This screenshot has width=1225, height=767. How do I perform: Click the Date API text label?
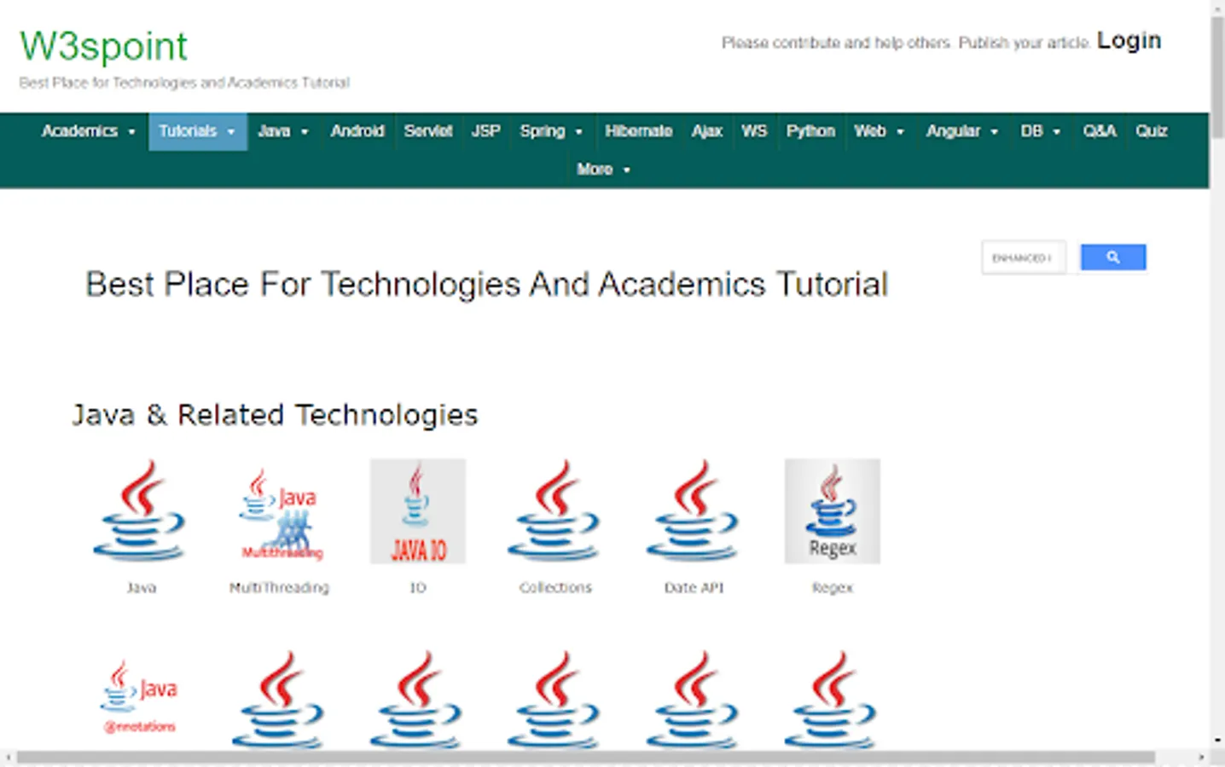coord(694,587)
